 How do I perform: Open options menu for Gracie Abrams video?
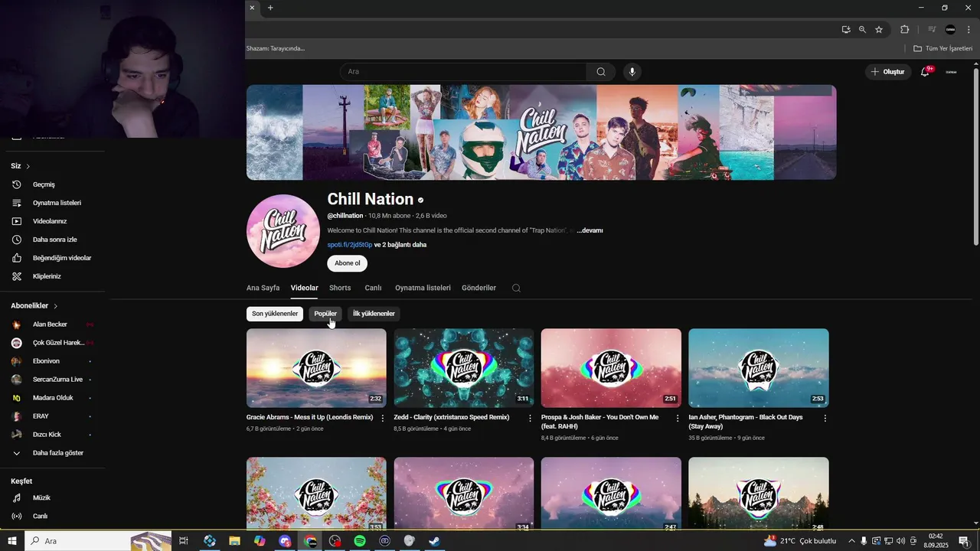[x=383, y=419]
